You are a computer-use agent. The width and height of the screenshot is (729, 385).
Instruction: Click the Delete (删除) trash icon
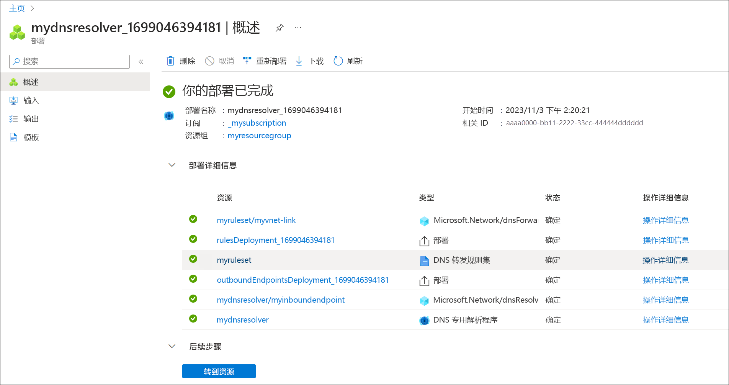[x=170, y=61]
